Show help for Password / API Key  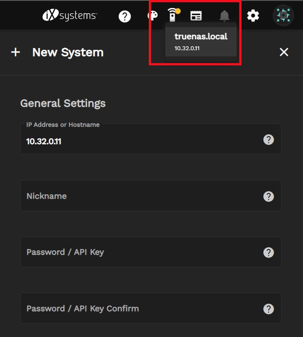(x=268, y=253)
